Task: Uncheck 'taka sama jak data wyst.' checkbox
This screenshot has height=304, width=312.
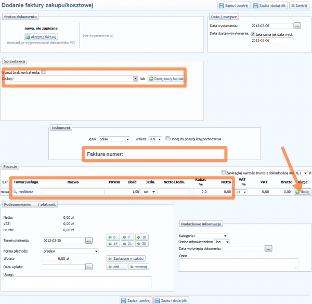Action: (x=253, y=34)
